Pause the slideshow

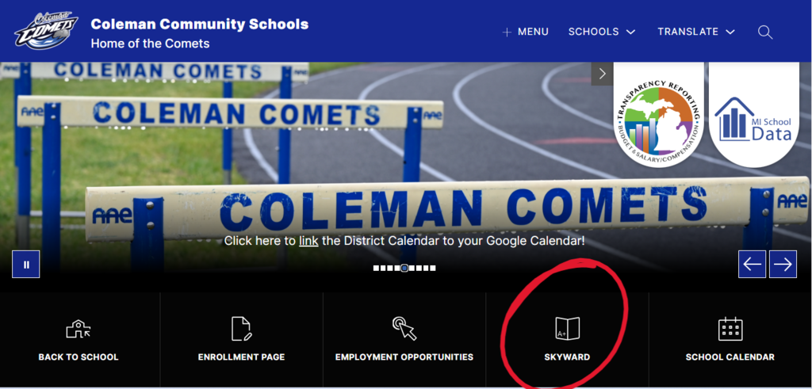click(26, 265)
